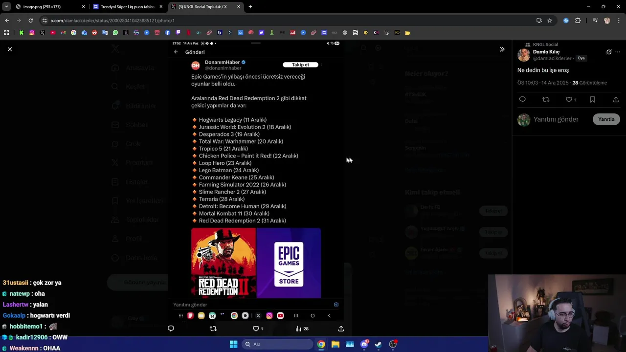Open Chrome from the taskbar
626x352 pixels.
(321, 344)
